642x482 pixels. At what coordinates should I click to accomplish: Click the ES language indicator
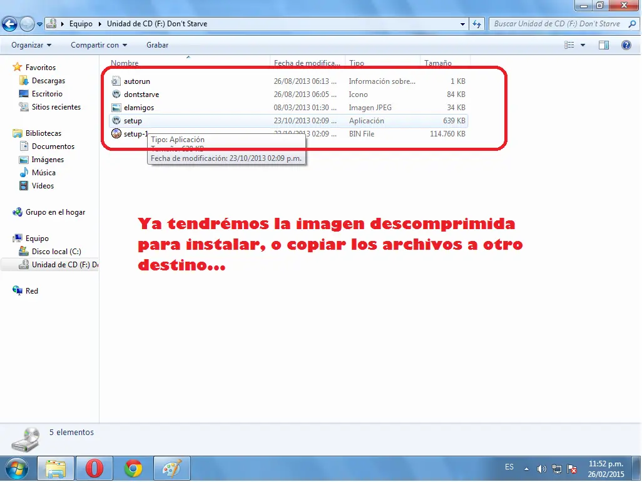point(509,467)
